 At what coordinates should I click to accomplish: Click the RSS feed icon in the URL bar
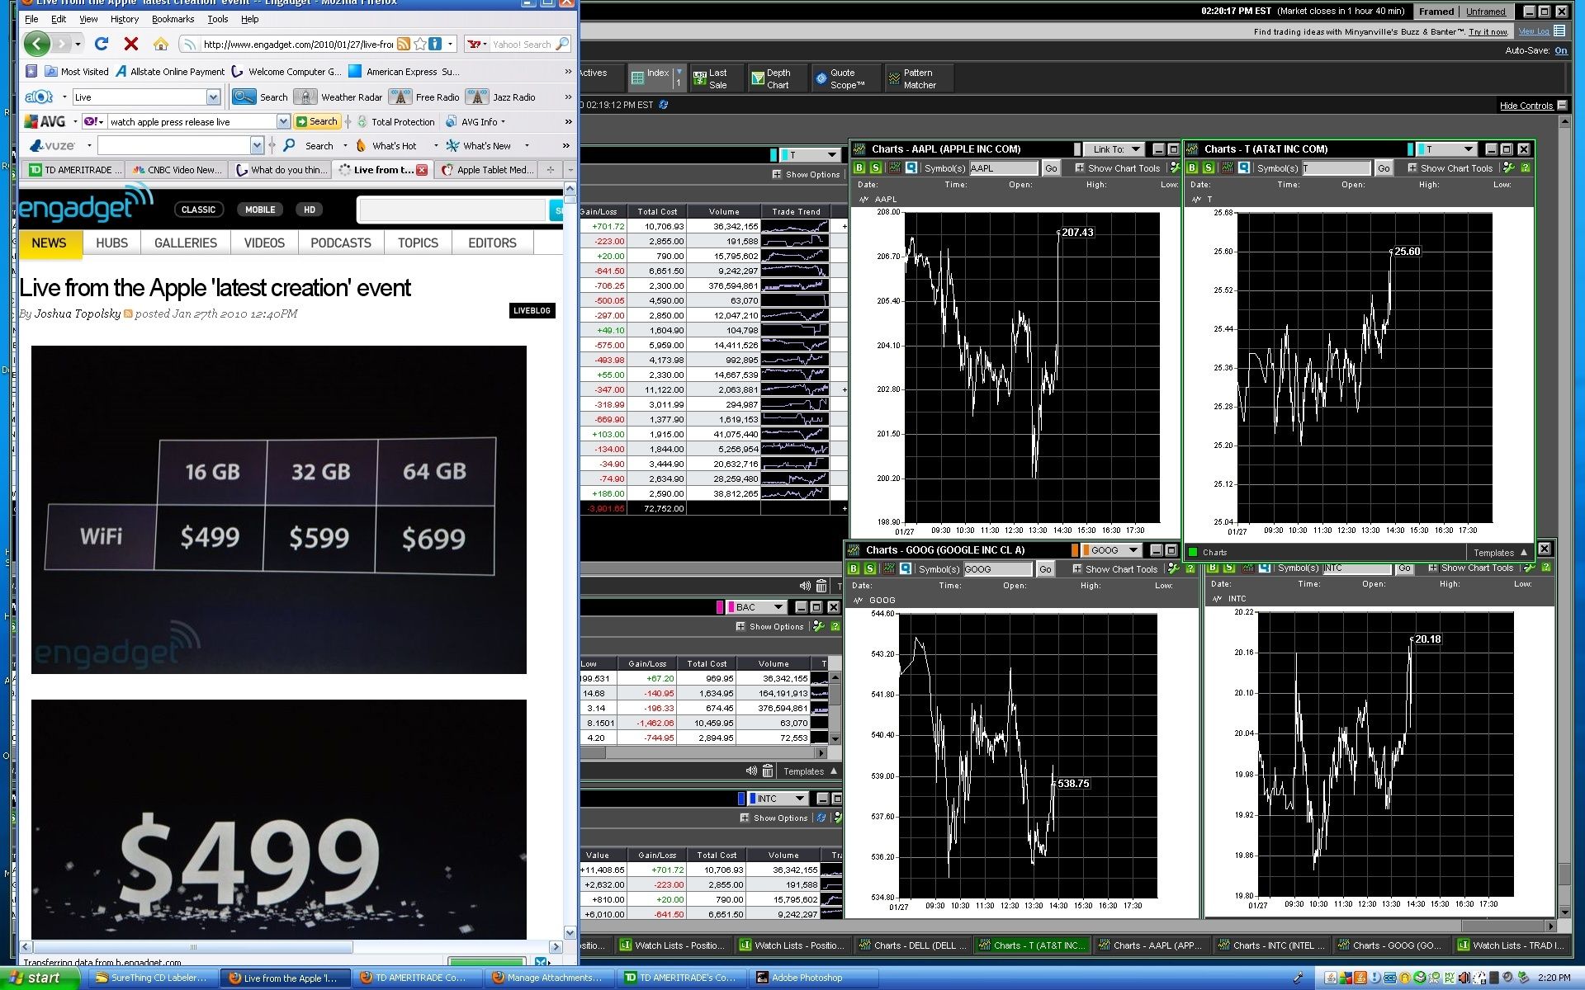(403, 44)
